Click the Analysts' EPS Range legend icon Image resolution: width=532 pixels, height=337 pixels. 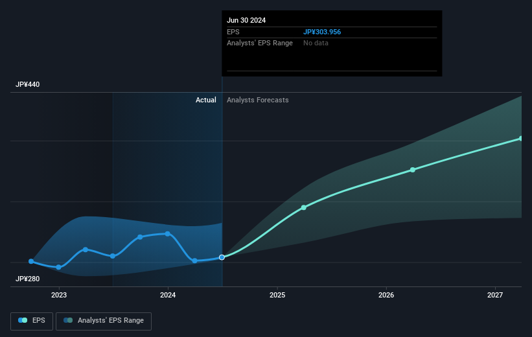coord(68,320)
